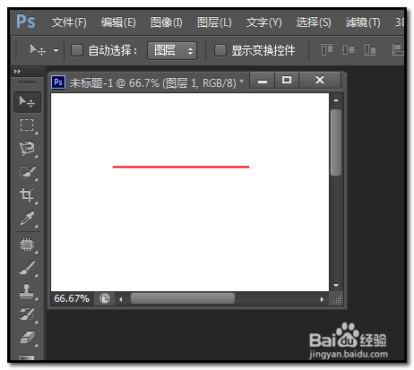Select the Clone Stamp tool
The image size is (414, 370).
[27, 291]
